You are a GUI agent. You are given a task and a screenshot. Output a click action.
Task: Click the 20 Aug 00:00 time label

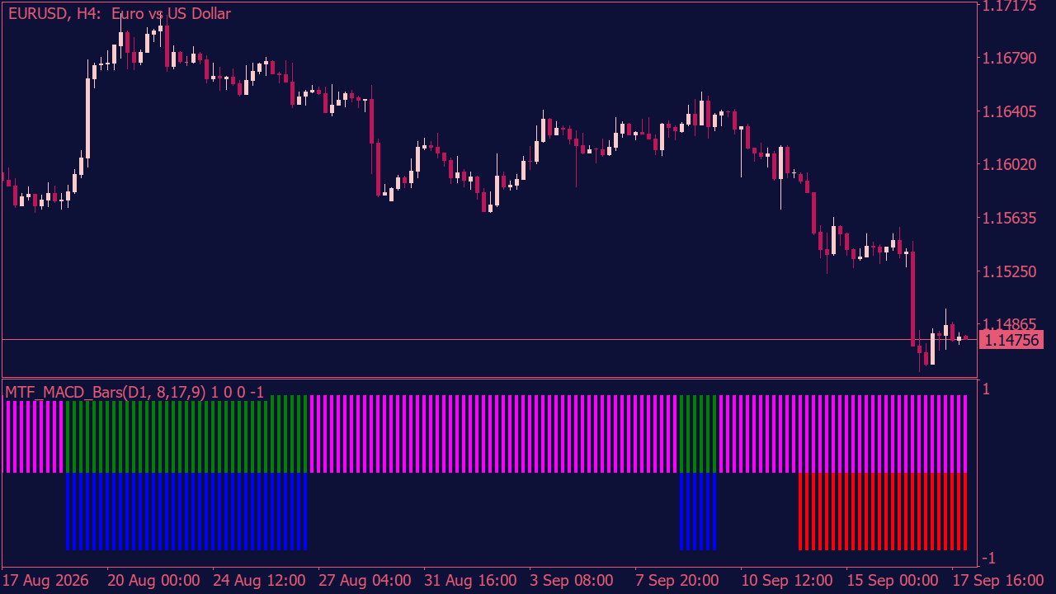click(153, 579)
